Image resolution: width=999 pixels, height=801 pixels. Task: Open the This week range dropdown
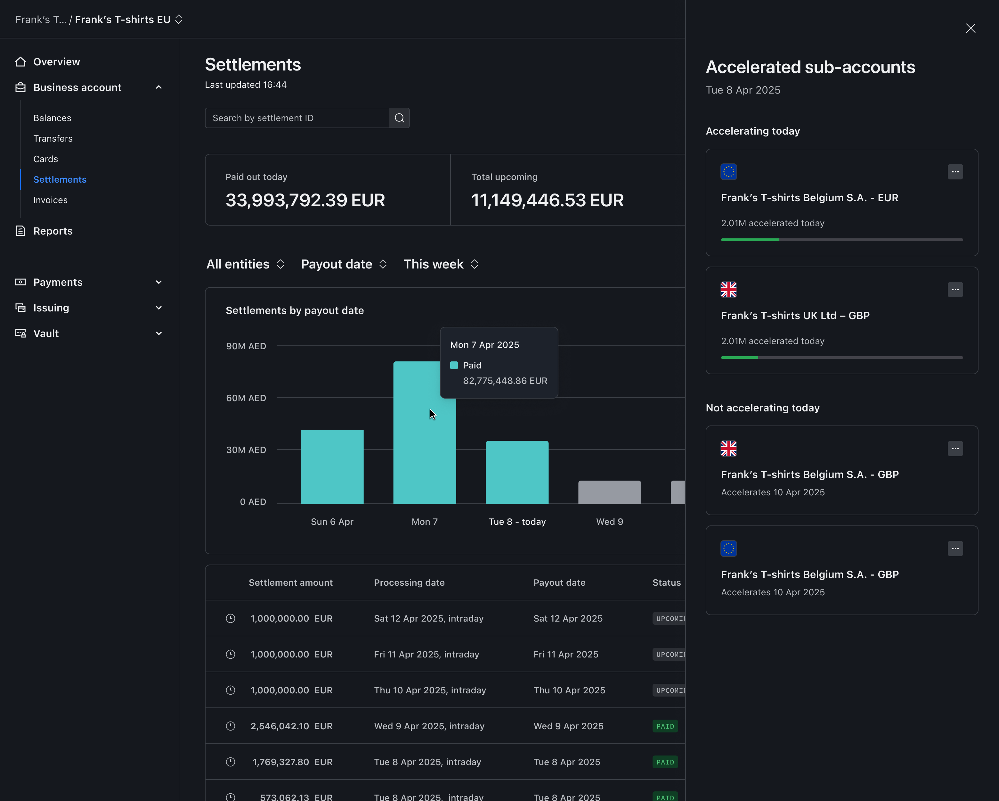[441, 264]
